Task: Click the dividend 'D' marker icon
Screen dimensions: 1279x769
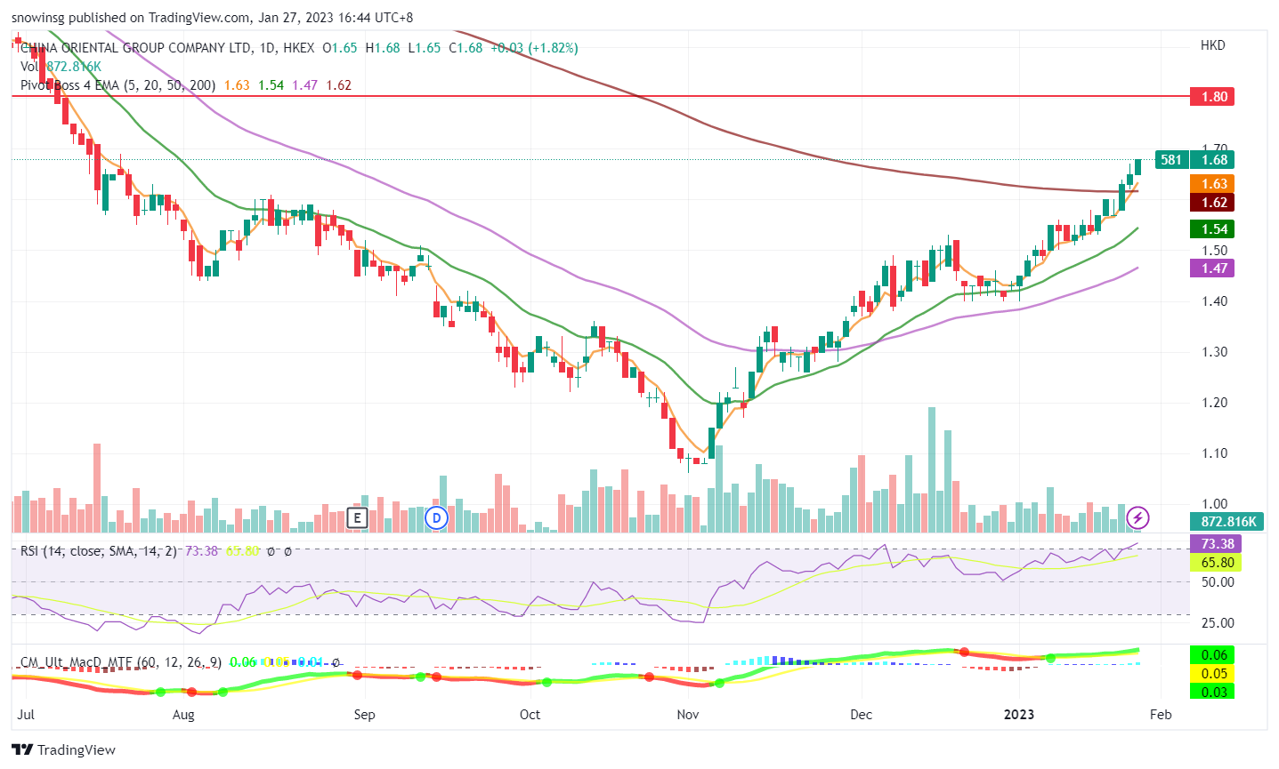Action: pos(436,517)
